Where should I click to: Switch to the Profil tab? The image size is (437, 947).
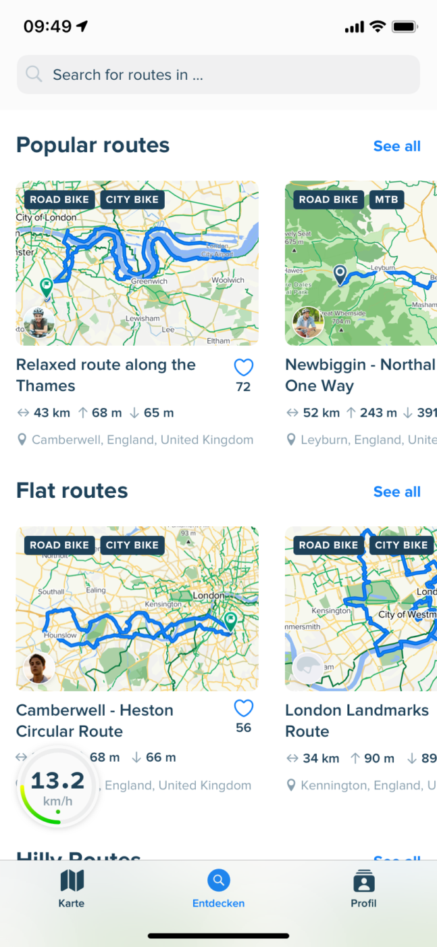coord(363,889)
